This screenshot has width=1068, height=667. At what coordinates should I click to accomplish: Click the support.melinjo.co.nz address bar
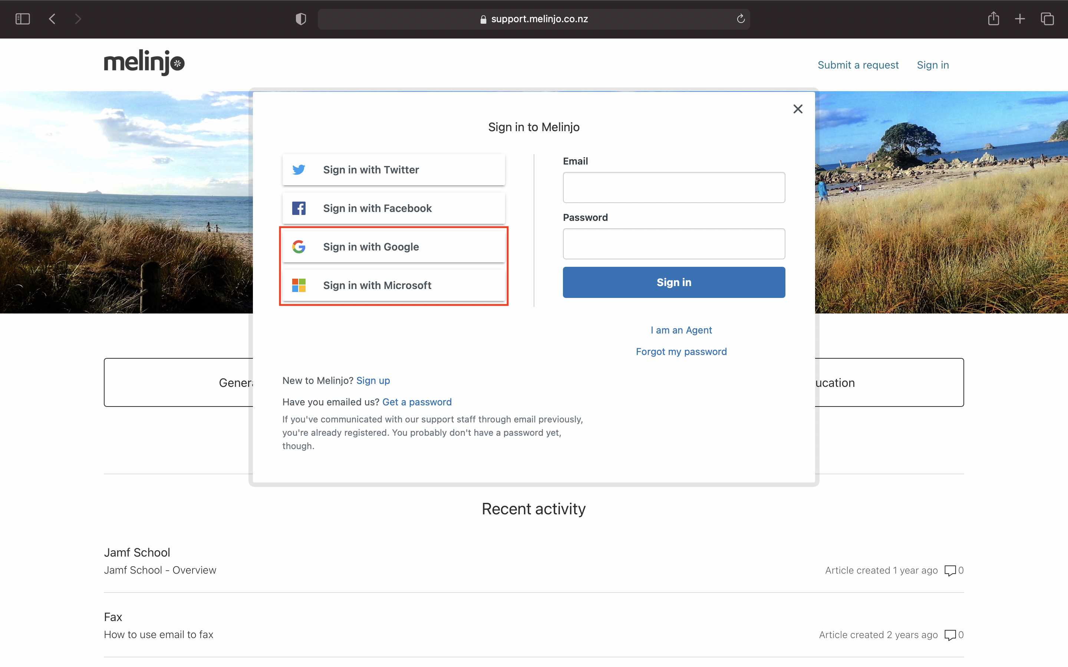(x=534, y=19)
